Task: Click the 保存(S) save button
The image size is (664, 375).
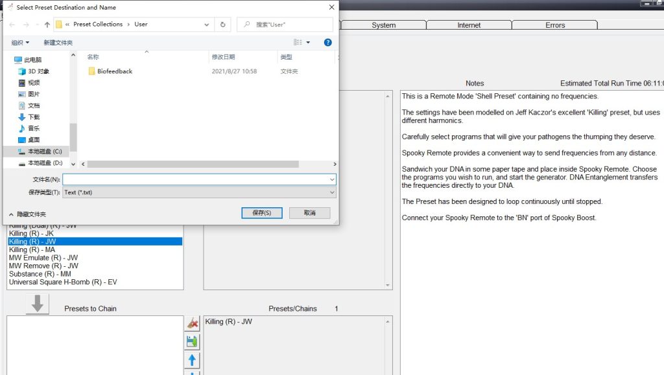Action: [x=261, y=213]
